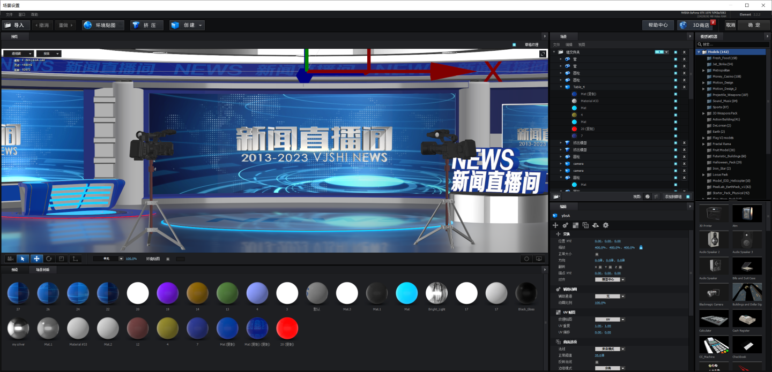Toggle the X flip checkbox in the transform section

click(x=599, y=267)
